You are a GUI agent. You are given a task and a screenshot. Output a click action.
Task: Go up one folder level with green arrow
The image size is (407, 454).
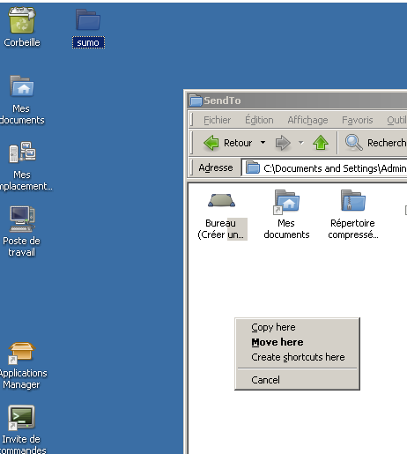321,143
